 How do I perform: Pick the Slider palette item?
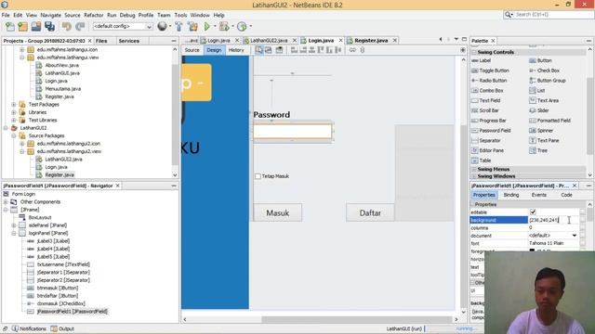[x=539, y=110]
